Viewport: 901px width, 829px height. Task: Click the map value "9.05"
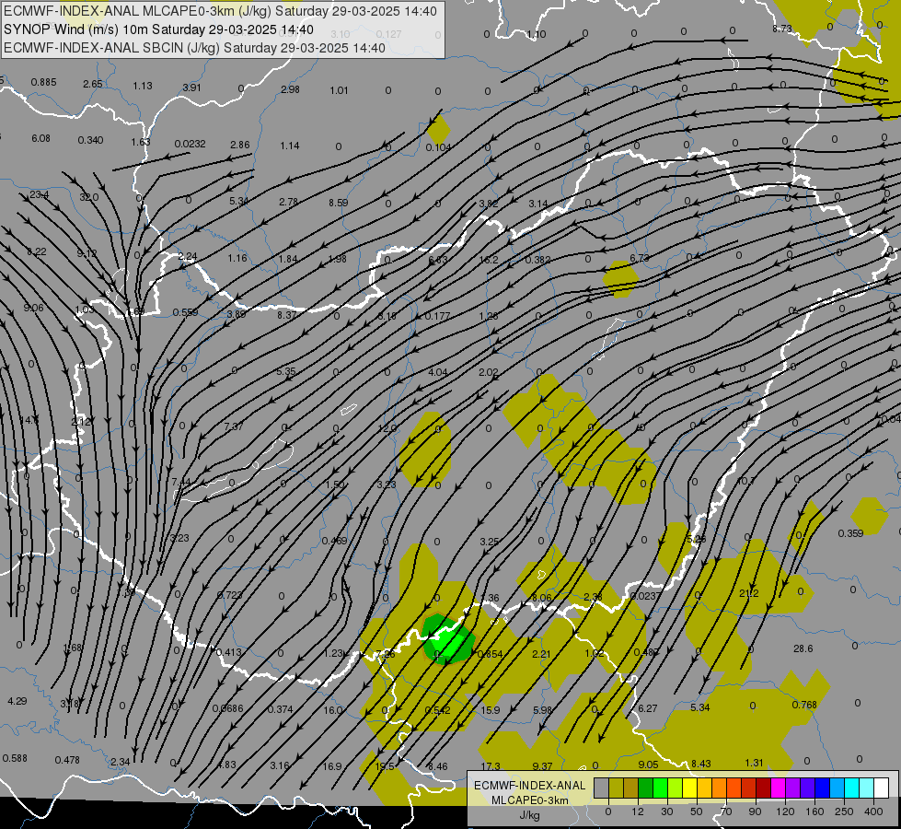(648, 765)
